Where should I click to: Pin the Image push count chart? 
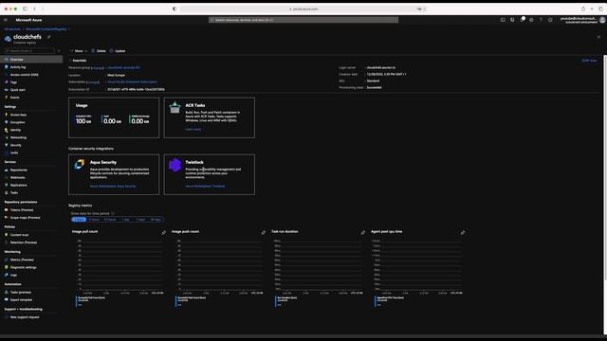click(264, 232)
